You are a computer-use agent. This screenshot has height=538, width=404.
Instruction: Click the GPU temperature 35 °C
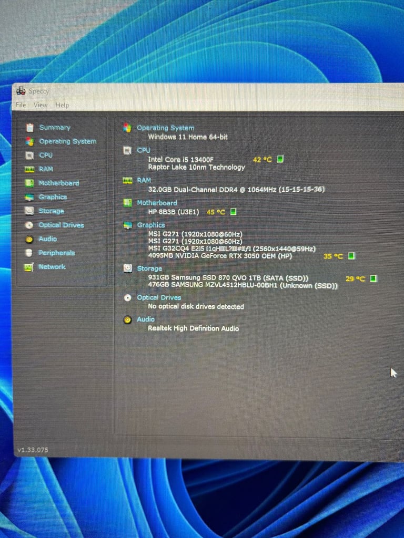point(333,256)
